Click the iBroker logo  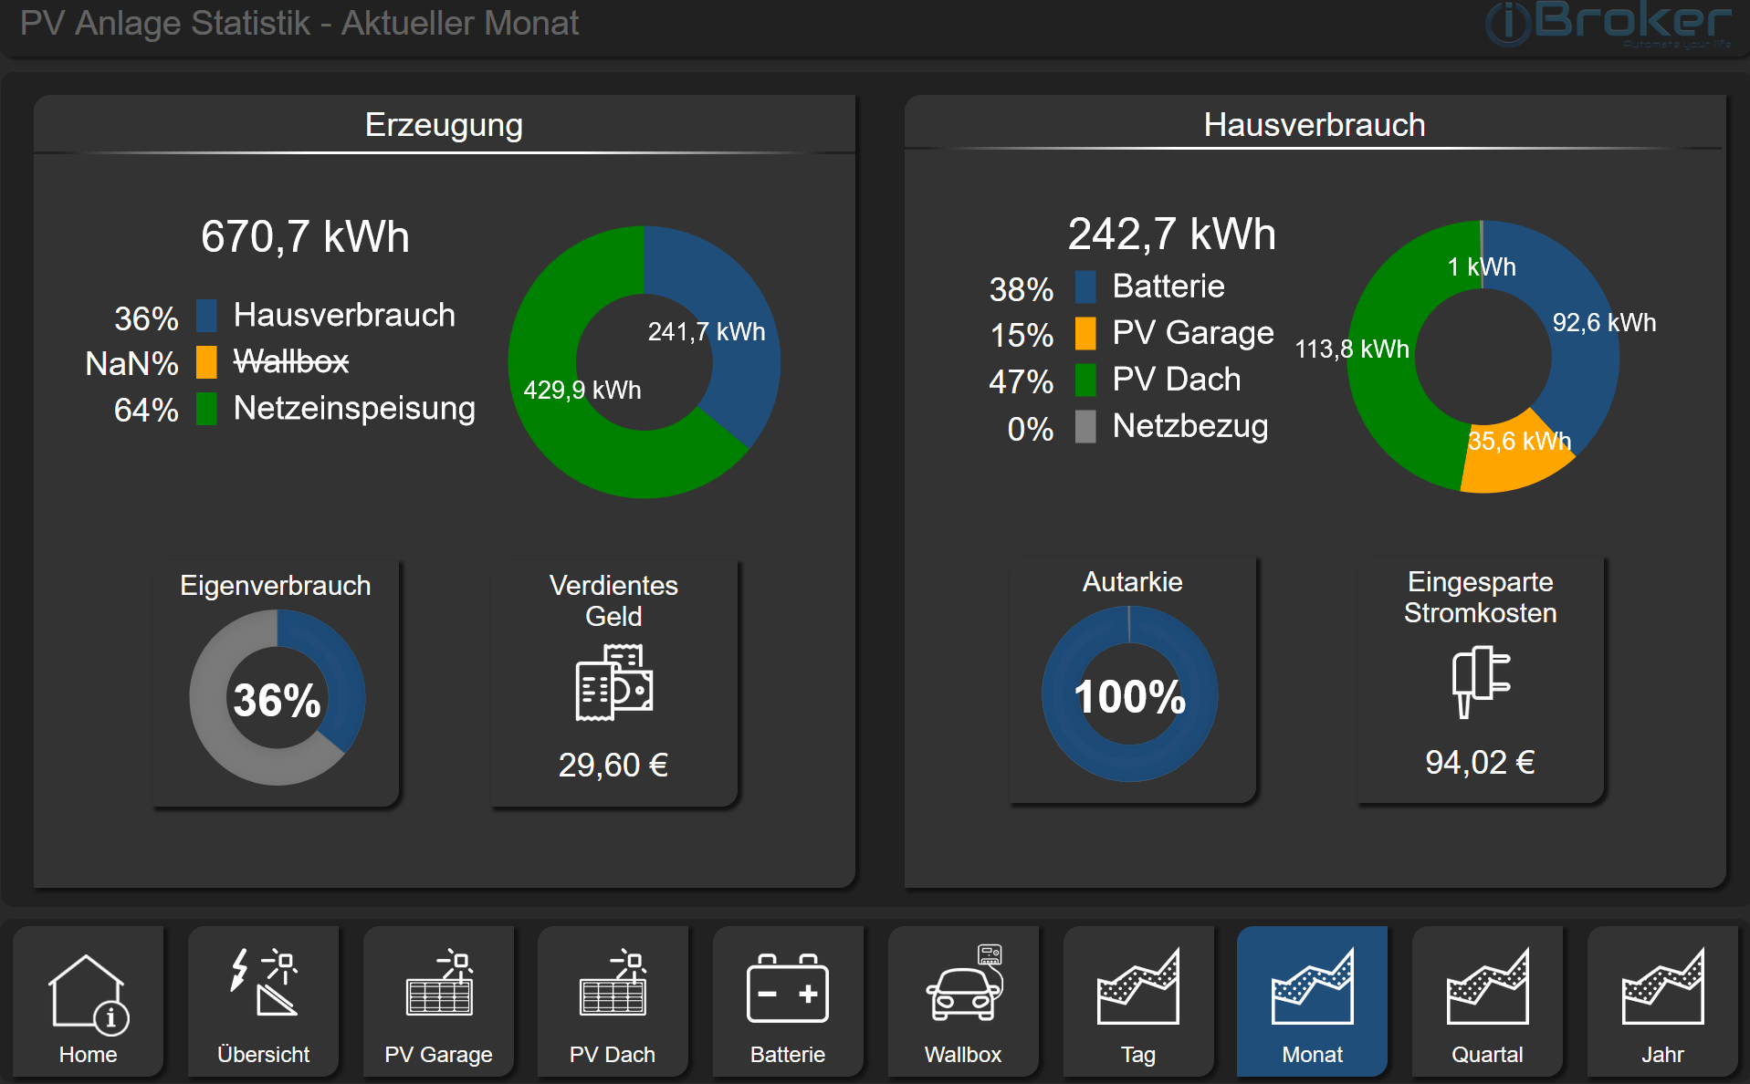[1610, 25]
